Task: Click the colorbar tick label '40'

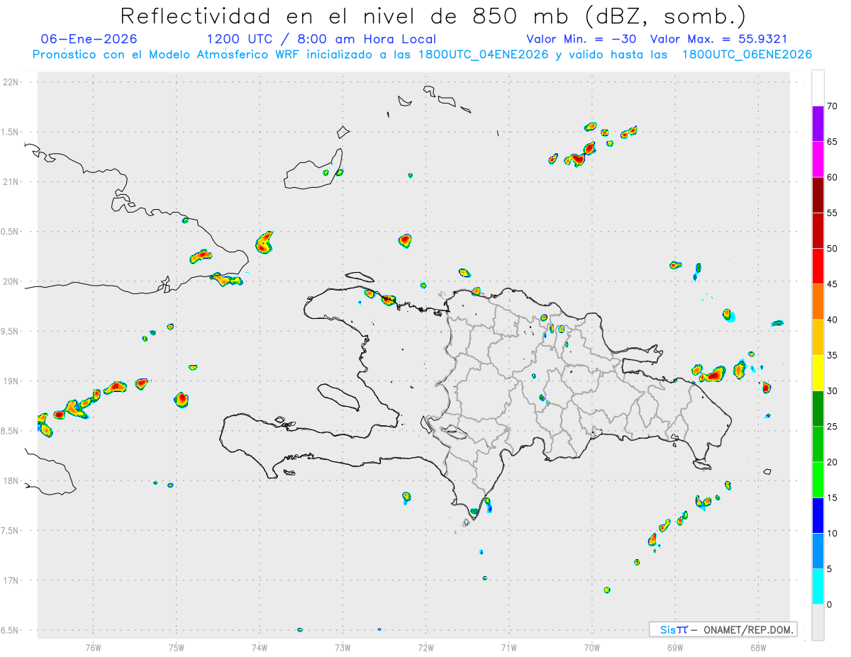Action: 832,320
